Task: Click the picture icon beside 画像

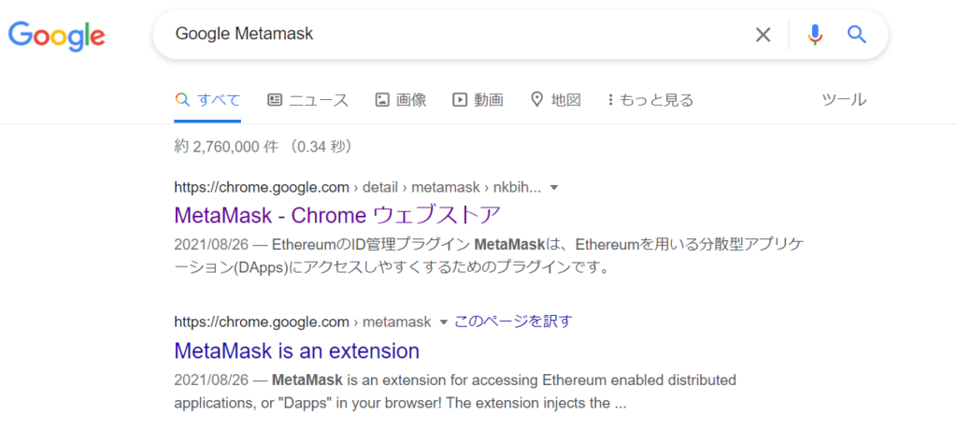Action: (382, 100)
